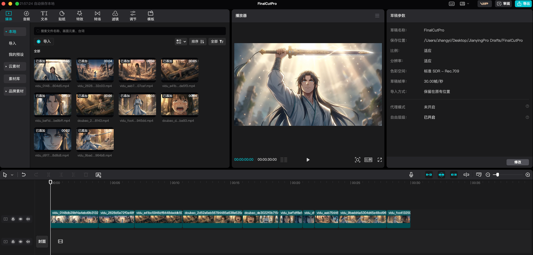Toggle the lock on main video track
This screenshot has width=533, height=255.
click(x=13, y=219)
